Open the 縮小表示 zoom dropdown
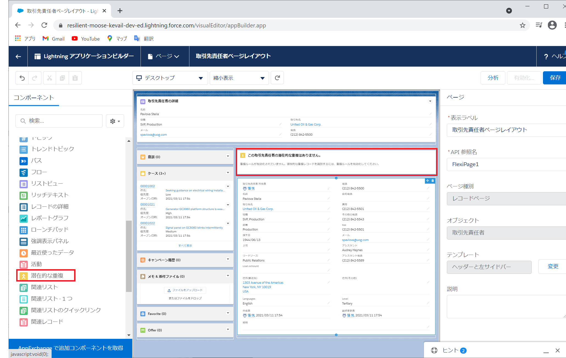The image size is (566, 358). click(x=239, y=78)
